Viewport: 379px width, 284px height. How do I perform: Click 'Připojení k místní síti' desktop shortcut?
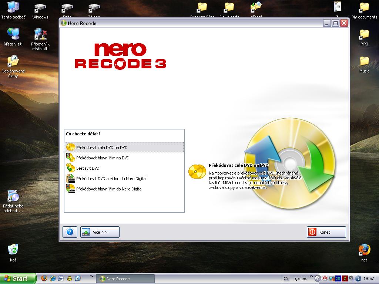tap(40, 39)
